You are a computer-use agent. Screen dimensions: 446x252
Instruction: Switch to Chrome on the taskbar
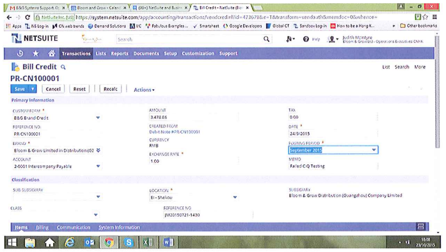109,242
